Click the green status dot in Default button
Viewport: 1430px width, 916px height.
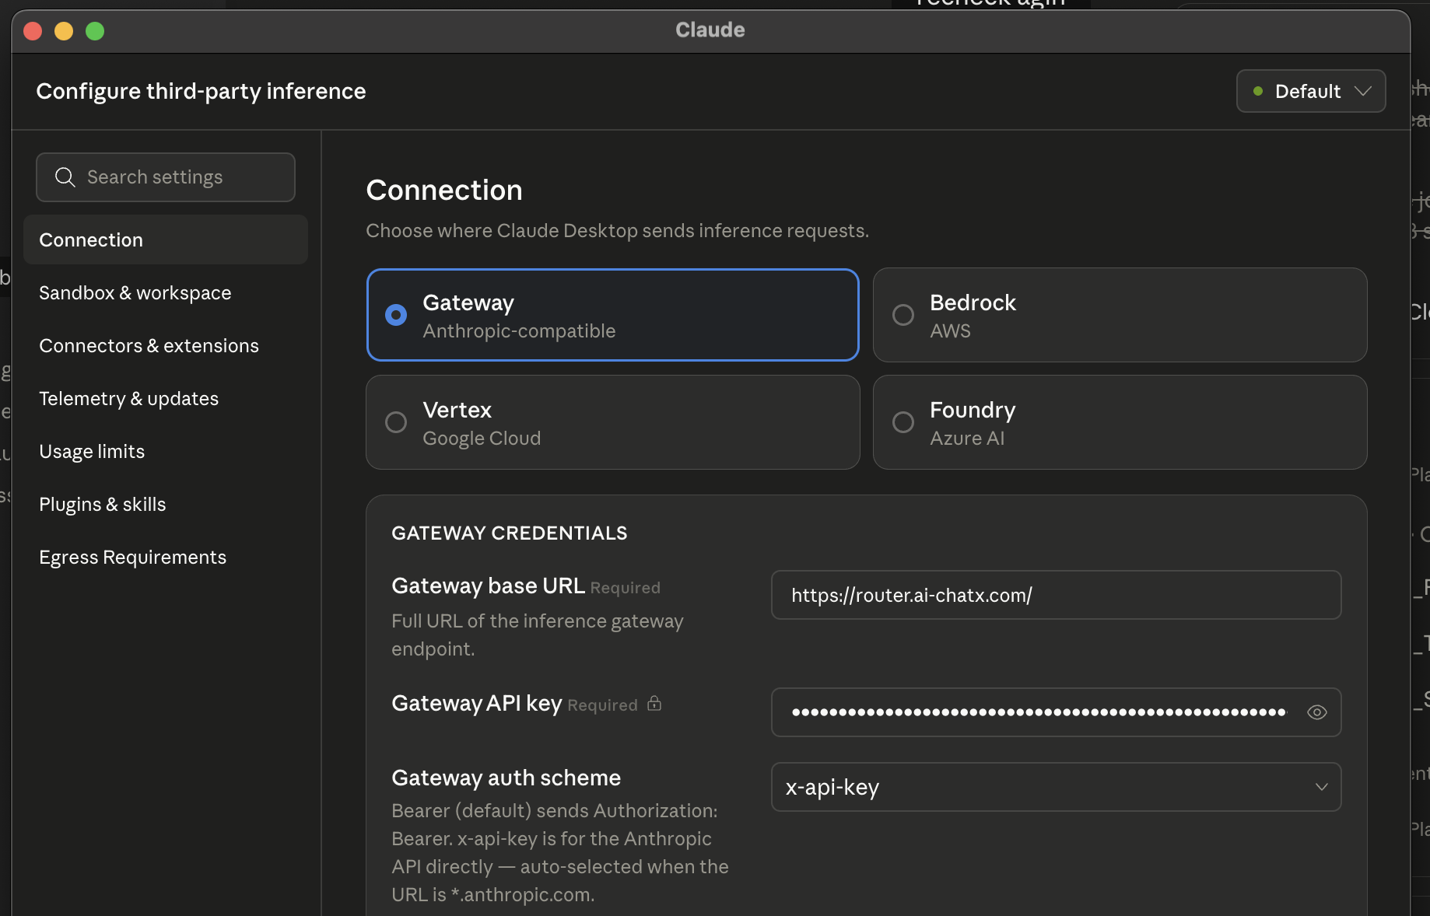click(1257, 91)
